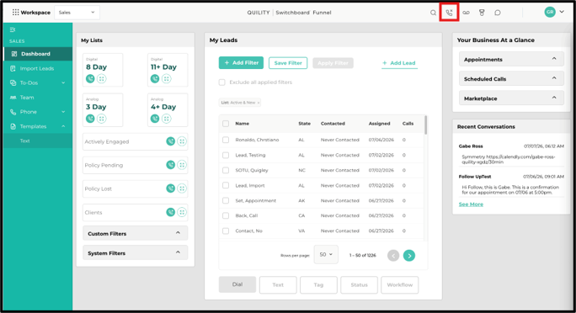This screenshot has height=313, width=576.
Task: Click the Save Filter button
Action: coord(288,63)
